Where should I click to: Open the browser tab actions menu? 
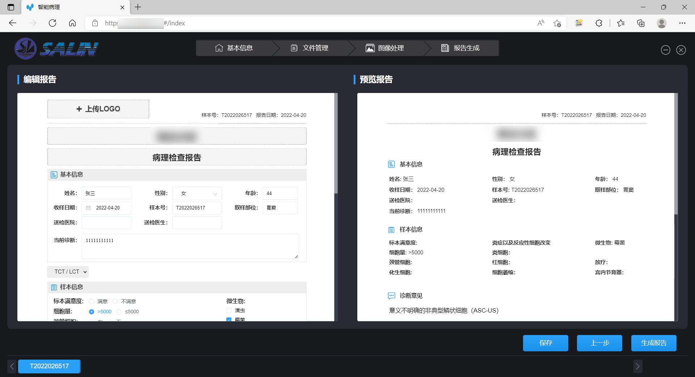pyautogui.click(x=11, y=7)
